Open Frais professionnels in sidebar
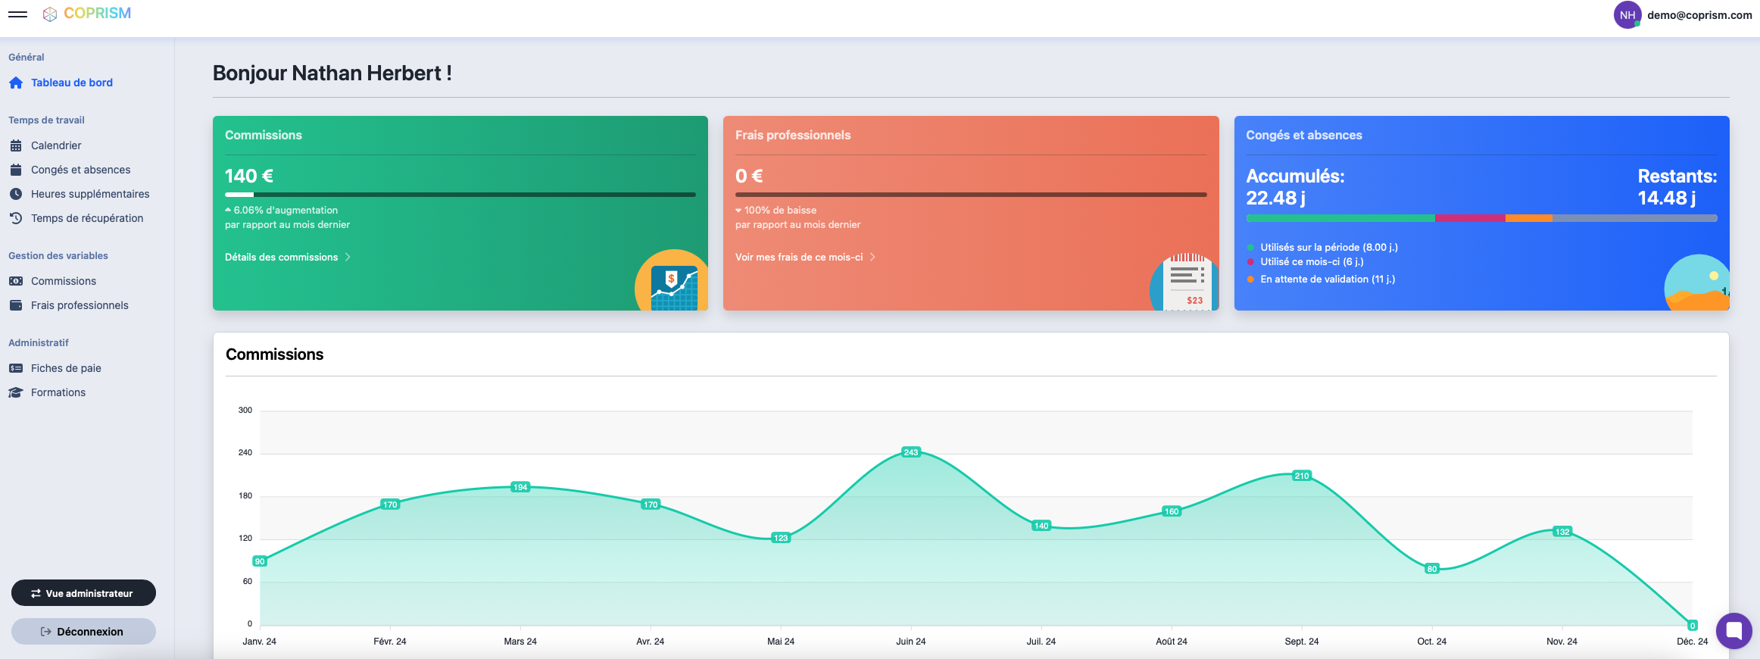 (x=80, y=305)
